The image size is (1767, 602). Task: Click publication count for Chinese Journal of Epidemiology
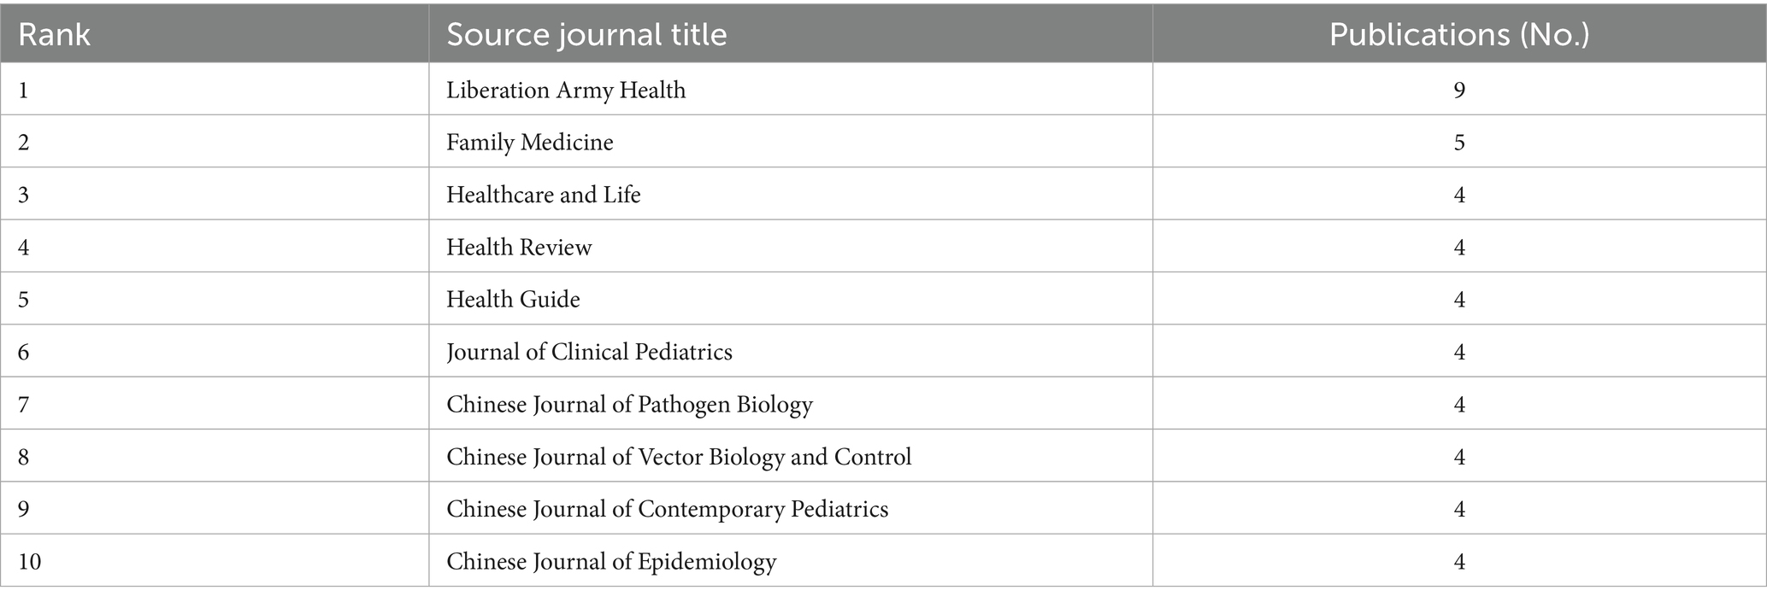[1459, 562]
